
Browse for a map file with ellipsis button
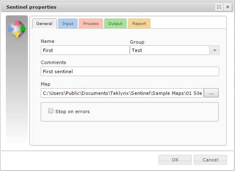point(211,93)
